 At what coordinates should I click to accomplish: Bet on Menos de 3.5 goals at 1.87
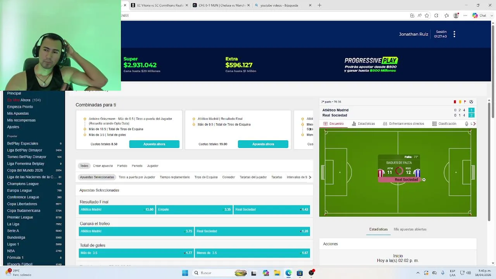pos(252,253)
